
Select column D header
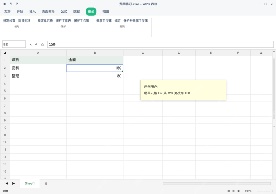click(x=179, y=53)
